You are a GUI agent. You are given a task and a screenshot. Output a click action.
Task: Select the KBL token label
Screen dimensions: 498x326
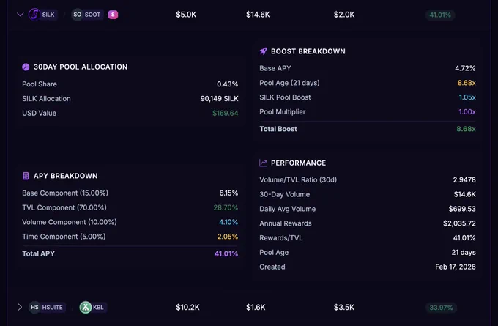tap(98, 307)
